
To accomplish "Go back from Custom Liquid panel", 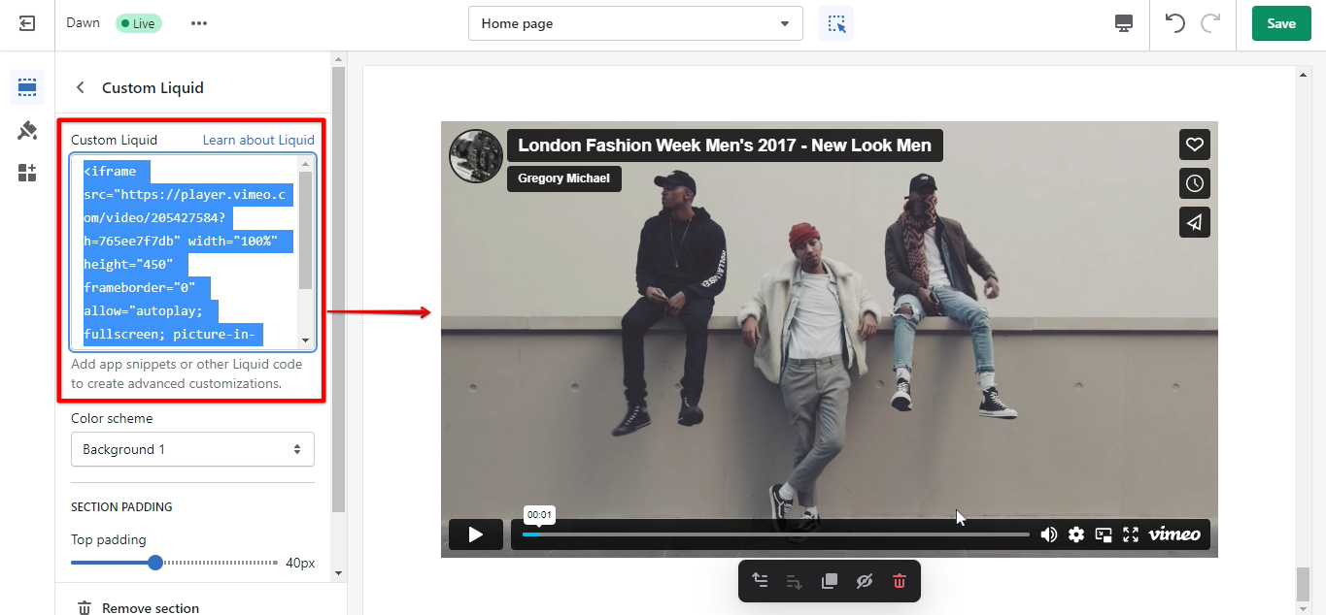I will 81,87.
